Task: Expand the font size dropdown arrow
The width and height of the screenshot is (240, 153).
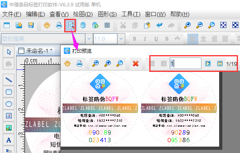Action: coord(121,39)
